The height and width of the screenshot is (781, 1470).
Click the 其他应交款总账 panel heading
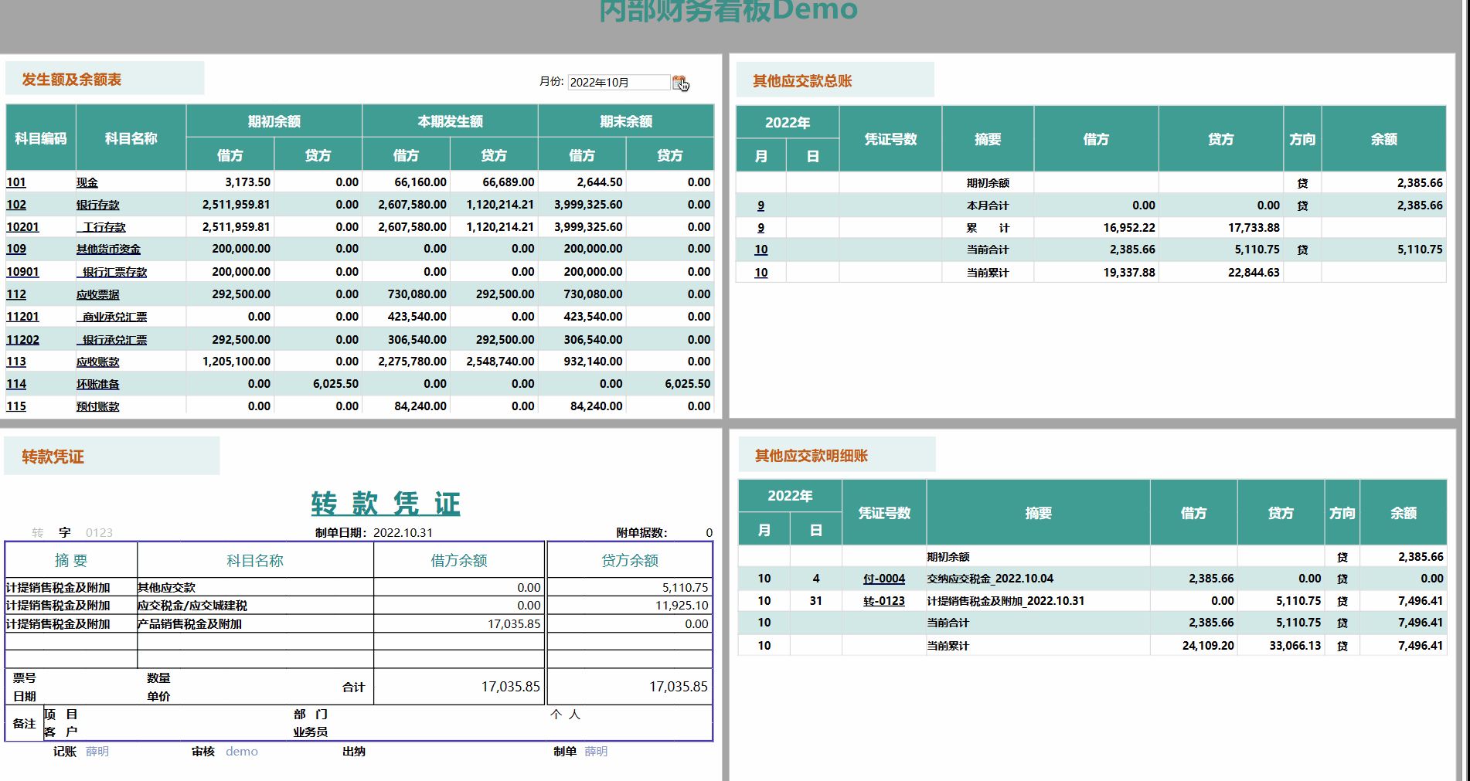[802, 81]
